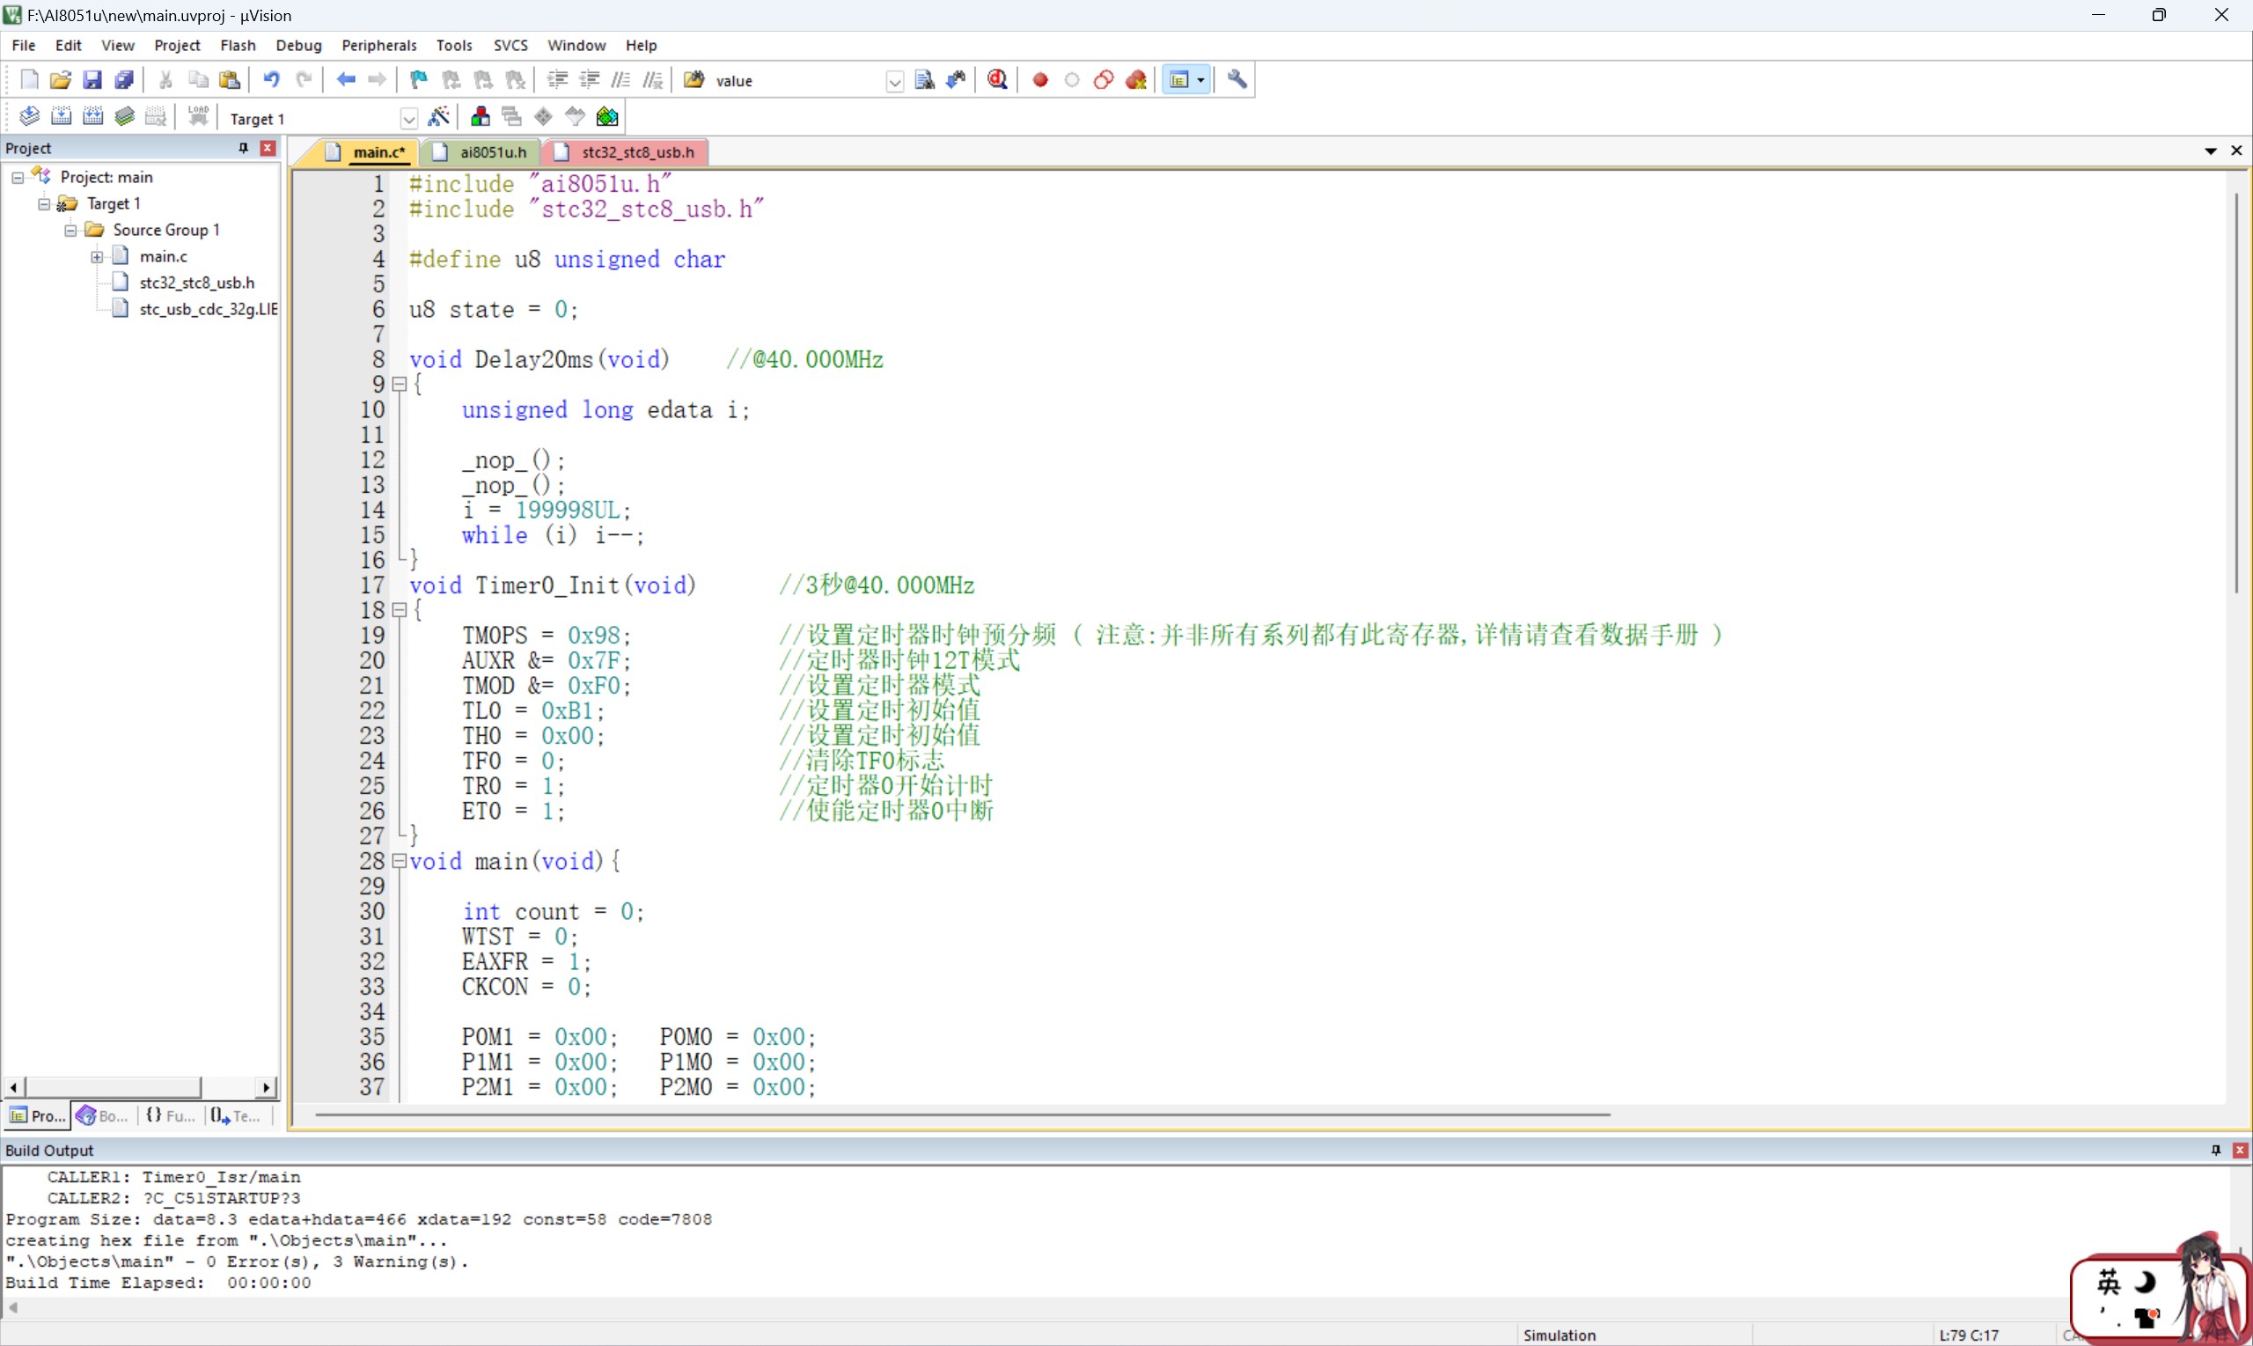Viewport: 2253px width, 1346px height.
Task: Open the Project menu
Action: point(177,46)
